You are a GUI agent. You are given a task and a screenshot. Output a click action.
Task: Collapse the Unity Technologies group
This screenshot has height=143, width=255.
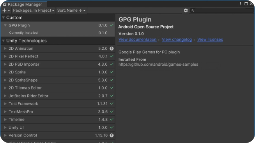(x=3, y=41)
